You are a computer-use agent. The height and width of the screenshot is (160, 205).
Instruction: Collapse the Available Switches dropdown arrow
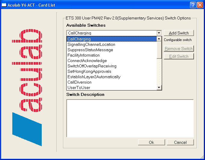159,33
